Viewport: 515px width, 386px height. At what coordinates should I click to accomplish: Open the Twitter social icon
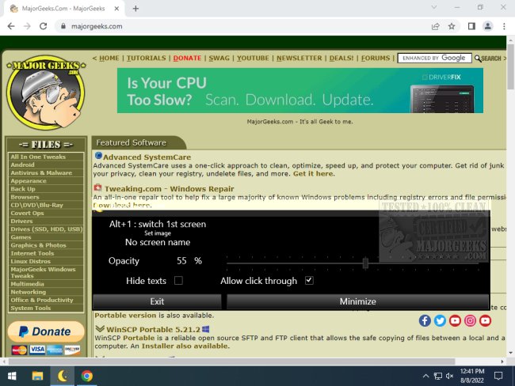pos(440,320)
